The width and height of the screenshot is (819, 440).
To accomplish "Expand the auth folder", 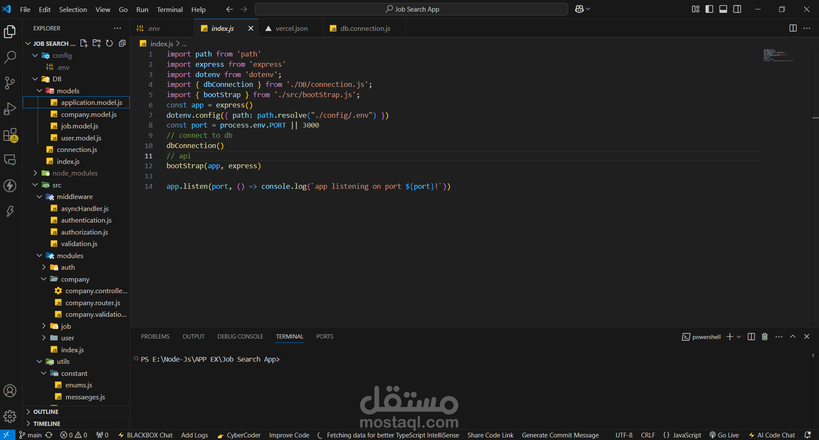I will 44,267.
